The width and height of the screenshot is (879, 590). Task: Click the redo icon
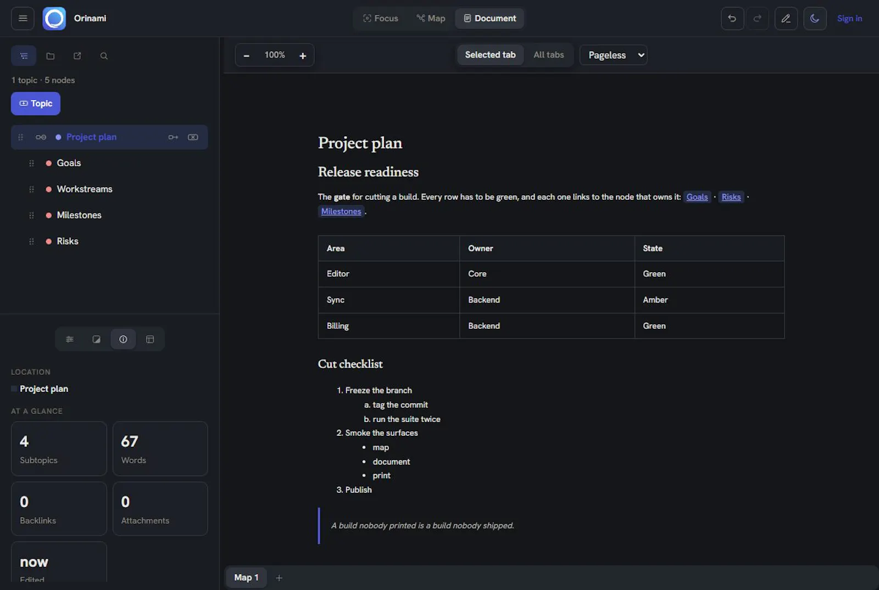[x=758, y=19]
